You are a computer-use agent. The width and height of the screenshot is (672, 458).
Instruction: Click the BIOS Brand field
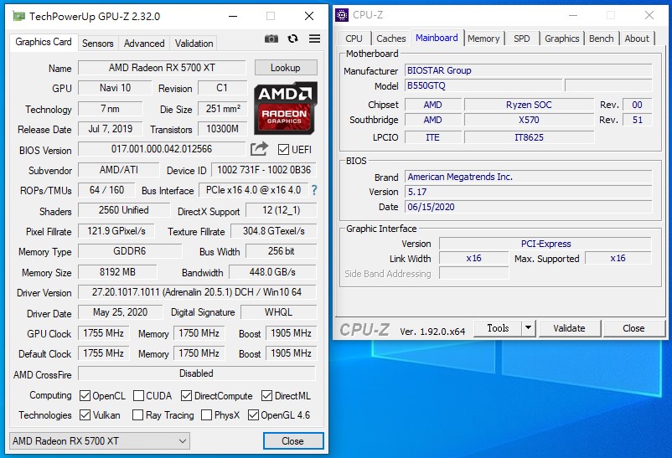coord(529,177)
